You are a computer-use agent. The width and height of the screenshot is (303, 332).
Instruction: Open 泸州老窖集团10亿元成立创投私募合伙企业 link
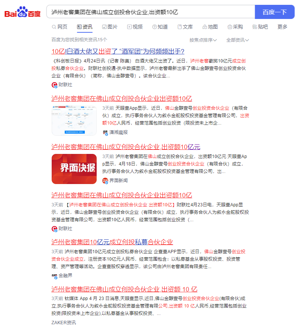[112, 242]
